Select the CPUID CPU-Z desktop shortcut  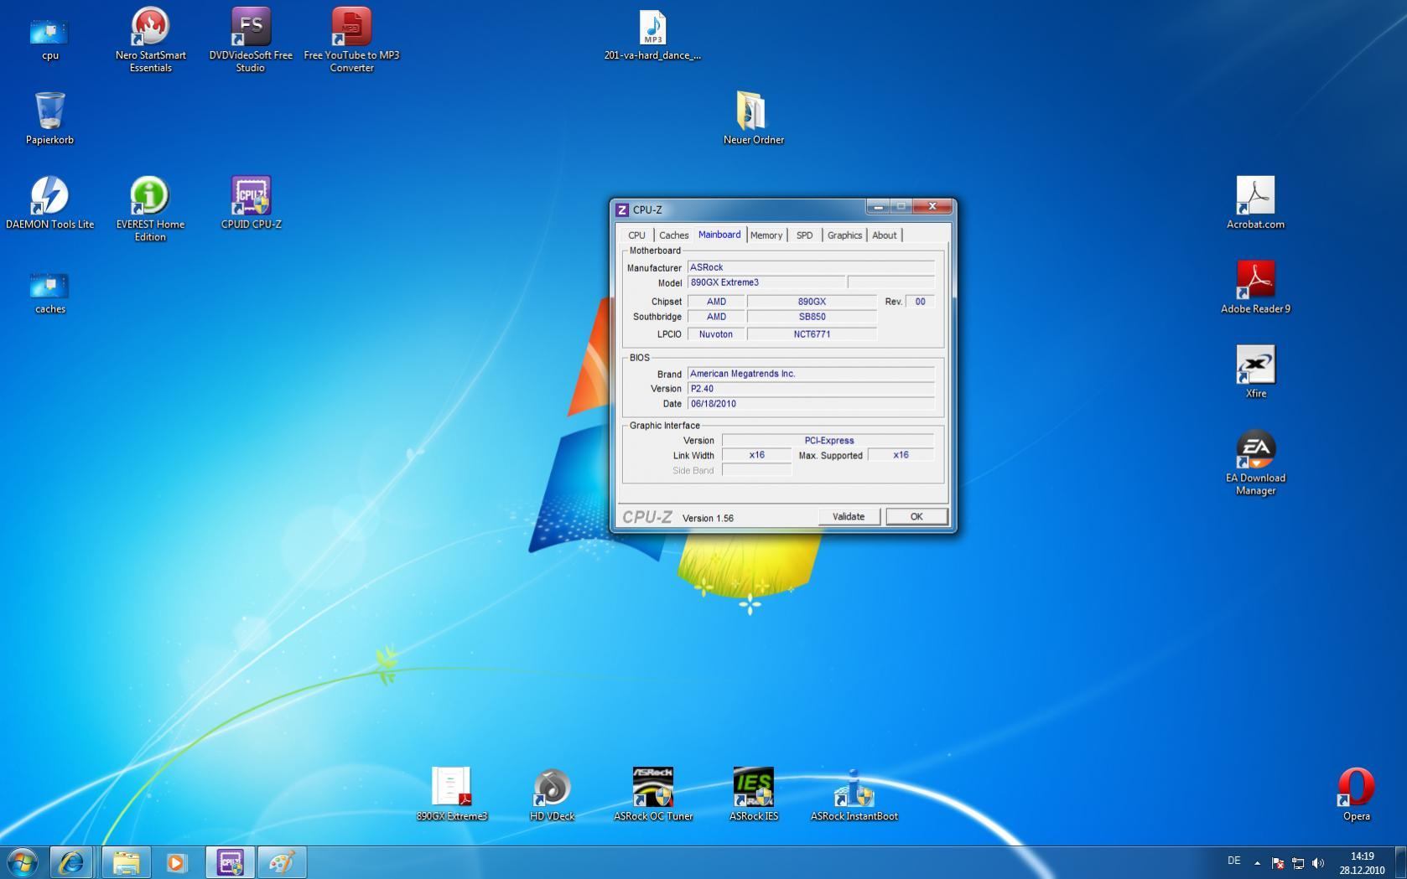pyautogui.click(x=251, y=203)
